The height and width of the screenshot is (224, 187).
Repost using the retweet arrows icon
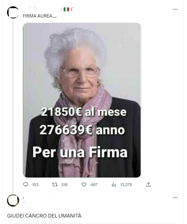coord(55,185)
